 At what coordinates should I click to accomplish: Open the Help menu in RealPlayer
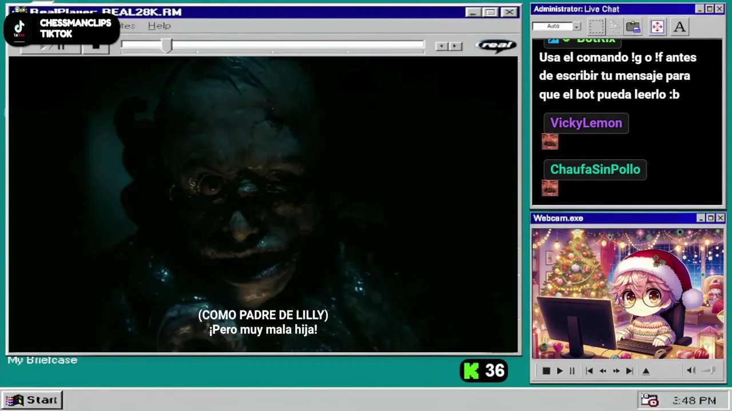pyautogui.click(x=159, y=26)
